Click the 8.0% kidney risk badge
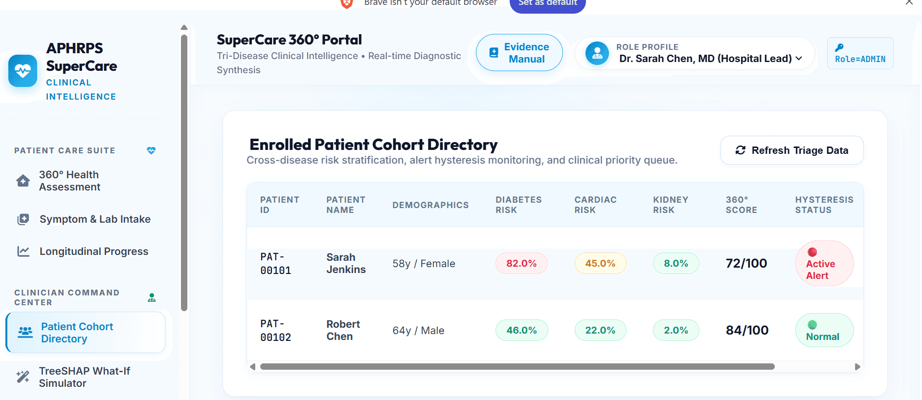This screenshot has width=922, height=400. pyautogui.click(x=676, y=263)
